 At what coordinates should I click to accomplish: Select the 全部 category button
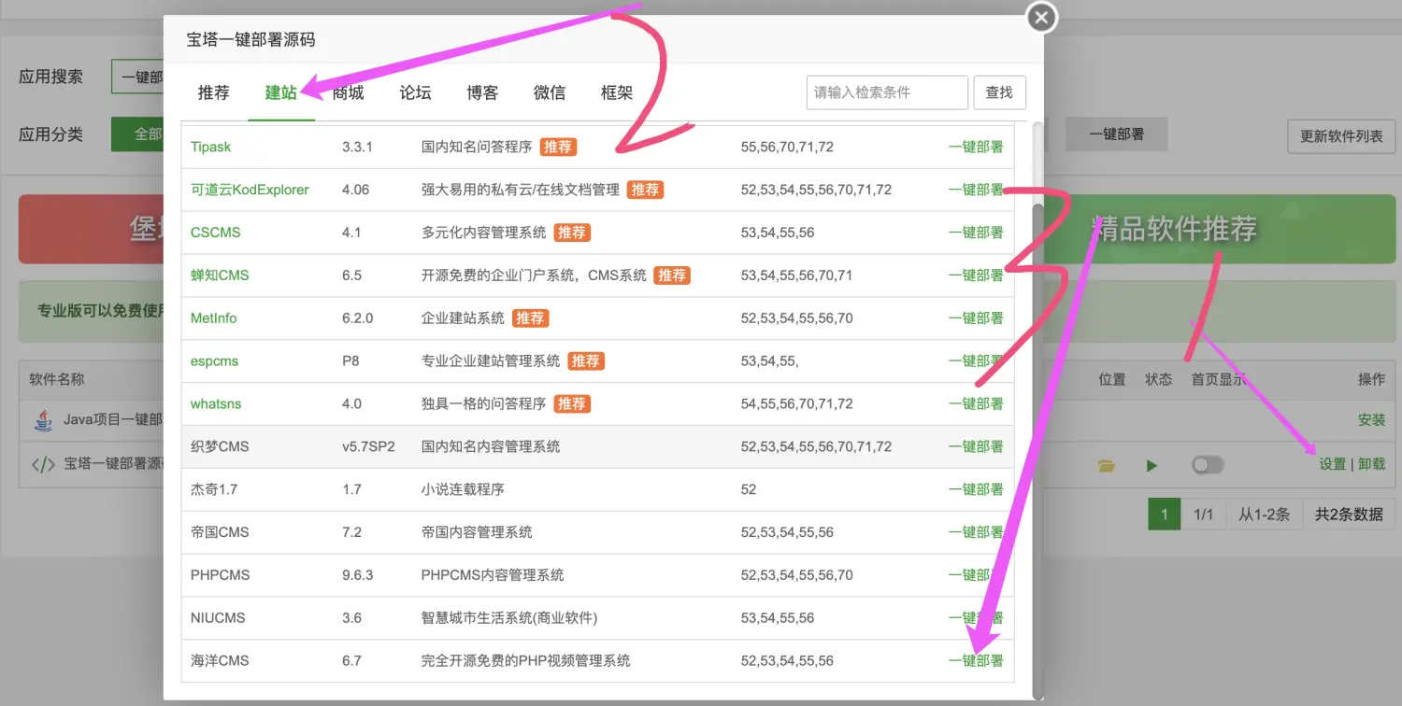point(137,134)
